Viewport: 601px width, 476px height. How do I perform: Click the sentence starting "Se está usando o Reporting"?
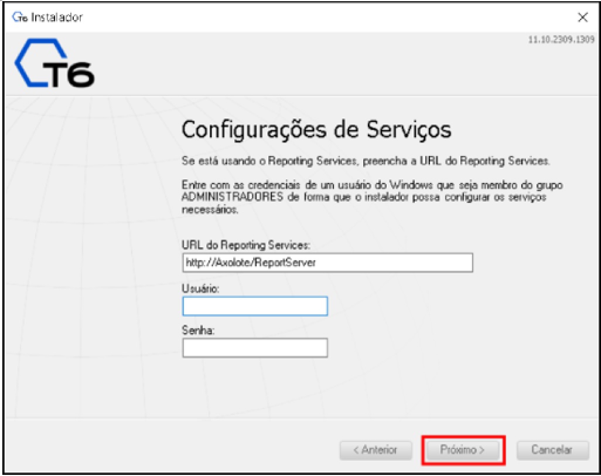[366, 161]
